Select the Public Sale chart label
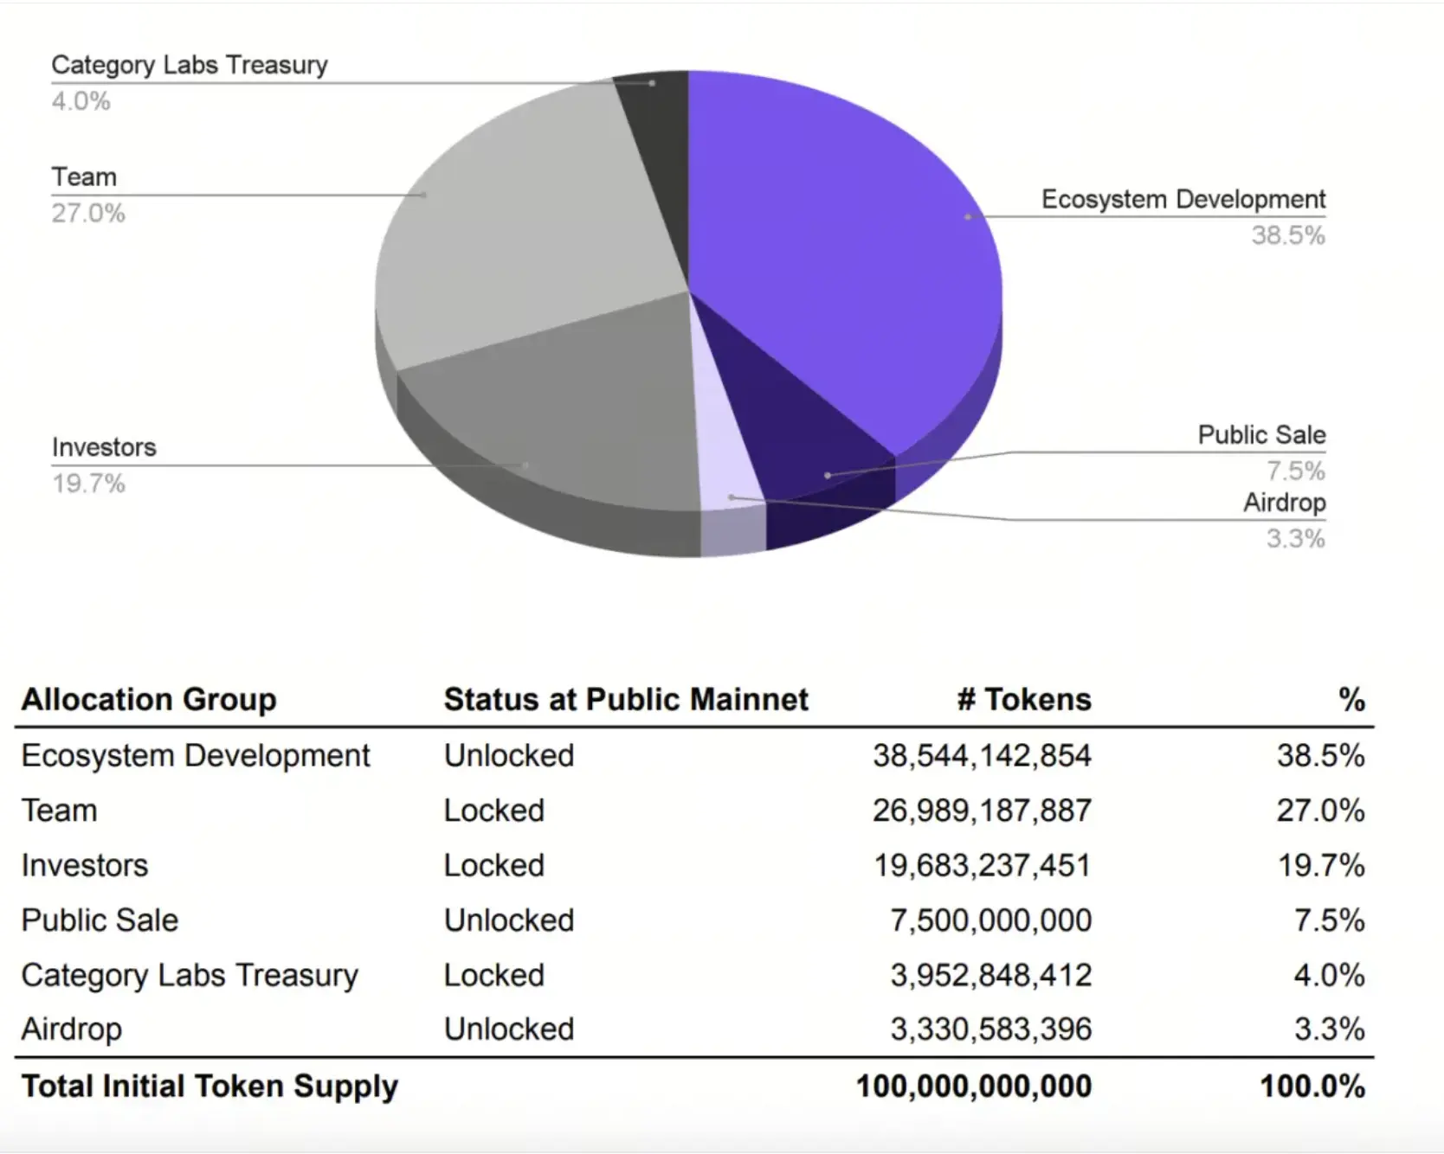Viewport: 1444px width, 1154px height. (x=1261, y=434)
